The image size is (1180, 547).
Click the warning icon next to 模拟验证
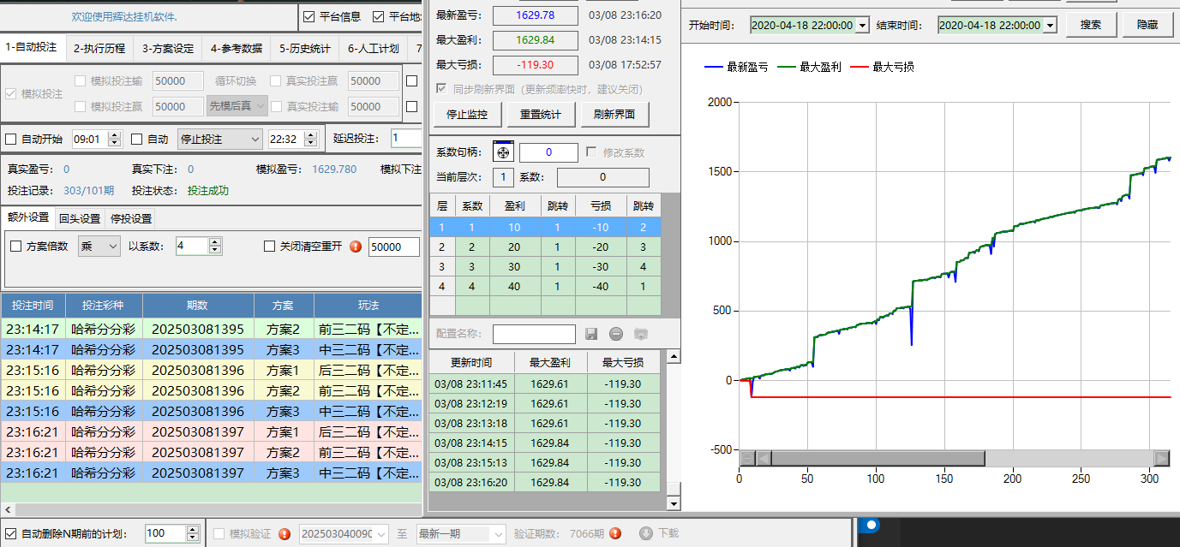coord(285,533)
